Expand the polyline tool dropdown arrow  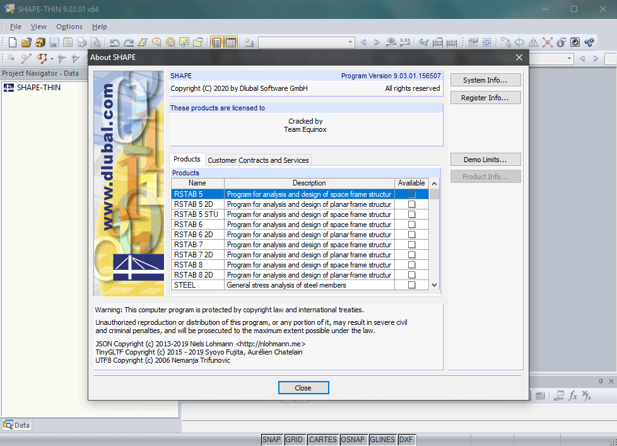click(52, 59)
